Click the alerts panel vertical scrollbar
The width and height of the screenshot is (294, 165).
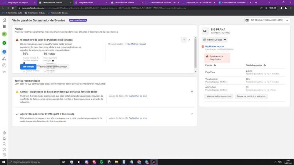tap(196, 53)
